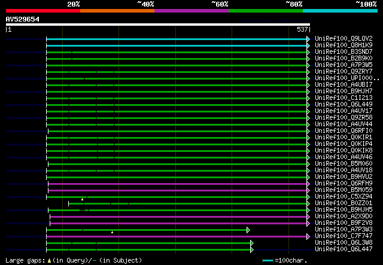The image size is (383, 265).
Task: Click the yellow gap marker under the C5XZ94 alignment
Action: click(83, 200)
